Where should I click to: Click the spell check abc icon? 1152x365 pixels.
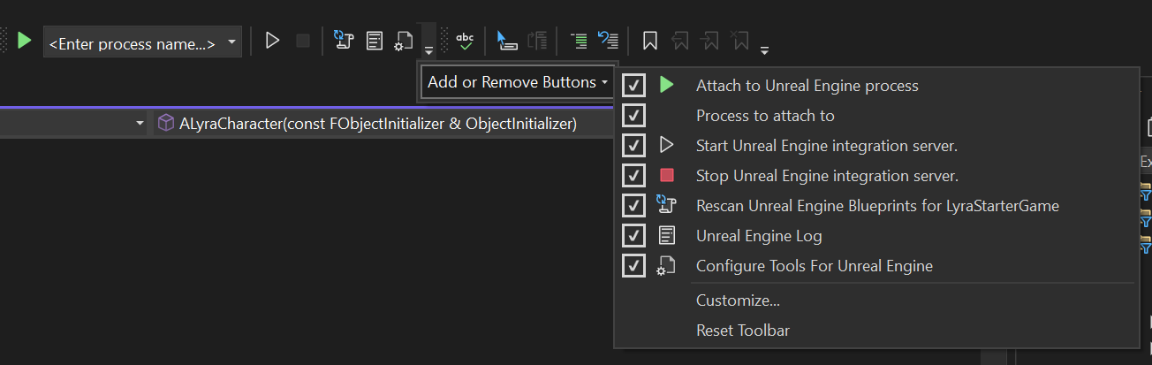(x=465, y=41)
